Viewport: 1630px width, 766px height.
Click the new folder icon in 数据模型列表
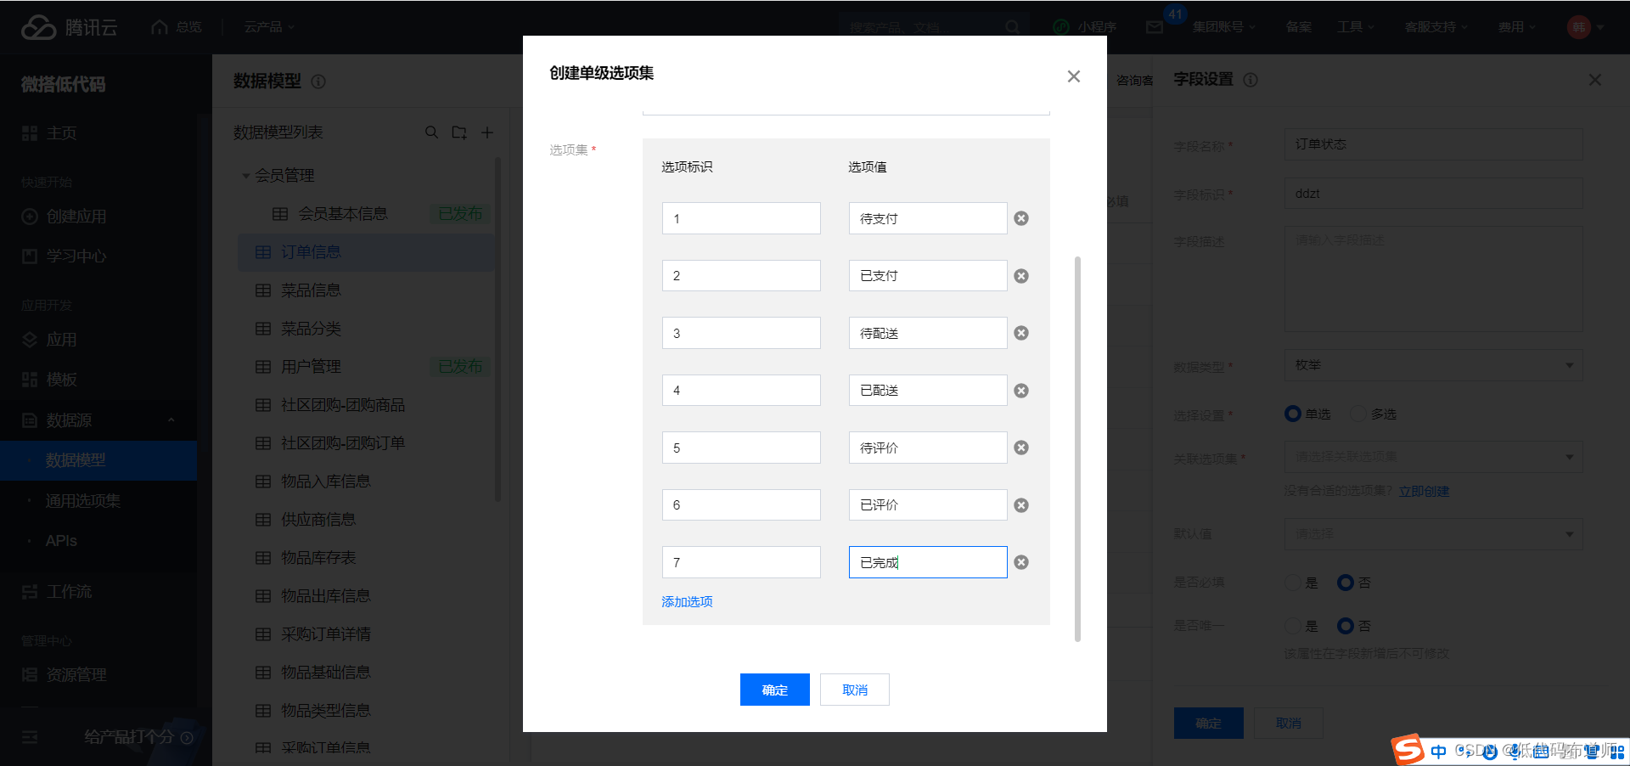click(x=459, y=132)
